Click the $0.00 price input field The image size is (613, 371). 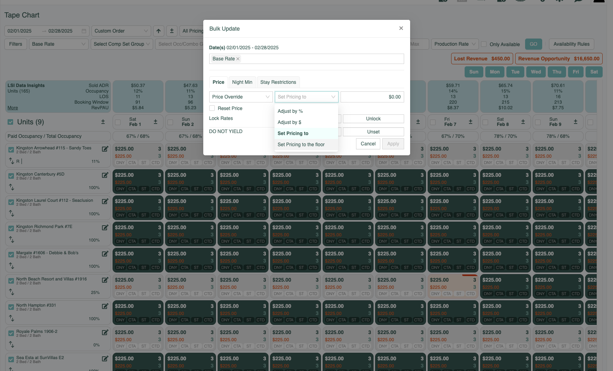point(372,97)
